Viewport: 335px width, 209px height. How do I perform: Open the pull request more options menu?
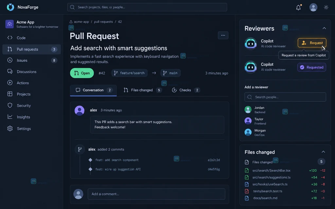click(223, 35)
